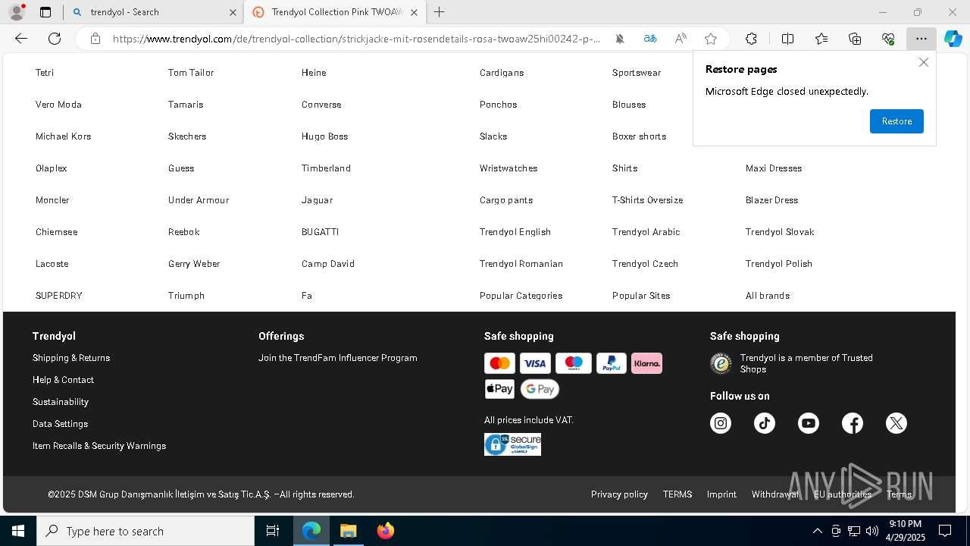970x546 pixels.
Task: Click the PayPal payment logo
Action: (612, 363)
